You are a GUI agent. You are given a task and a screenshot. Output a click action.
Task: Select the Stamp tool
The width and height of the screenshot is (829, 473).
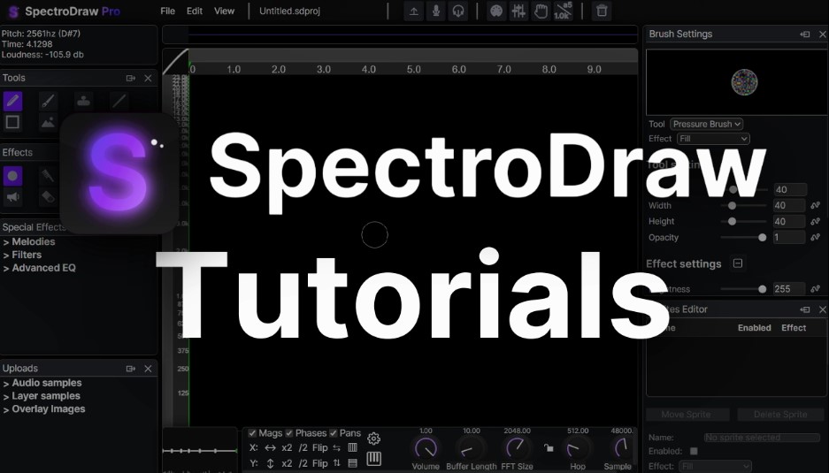pyautogui.click(x=83, y=101)
